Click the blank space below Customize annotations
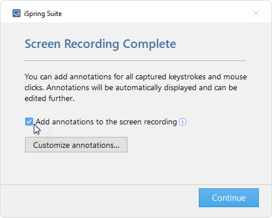Screen dimensions: 272x218 click(x=135, y=168)
